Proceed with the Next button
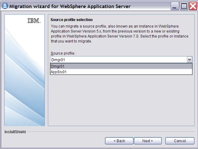Screen dimensions: 198x149 click(x=148, y=141)
